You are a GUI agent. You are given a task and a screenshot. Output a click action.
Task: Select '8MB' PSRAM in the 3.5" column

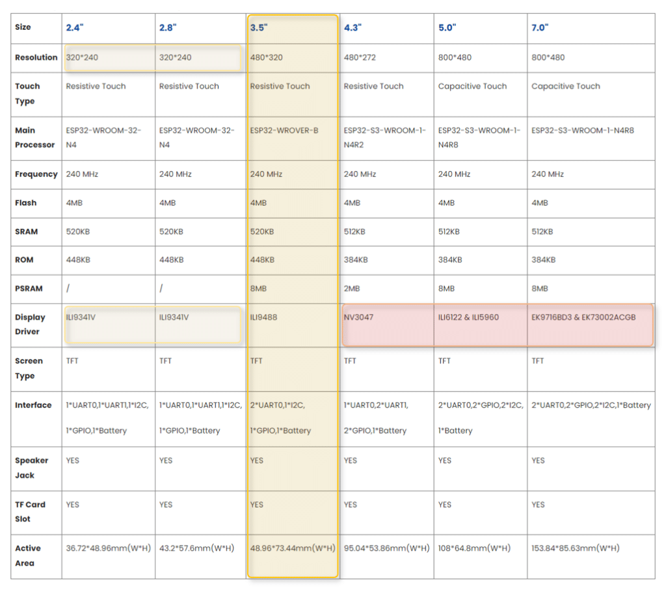(x=258, y=289)
